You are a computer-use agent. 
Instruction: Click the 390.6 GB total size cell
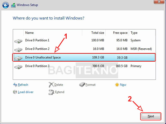click(x=98, y=66)
